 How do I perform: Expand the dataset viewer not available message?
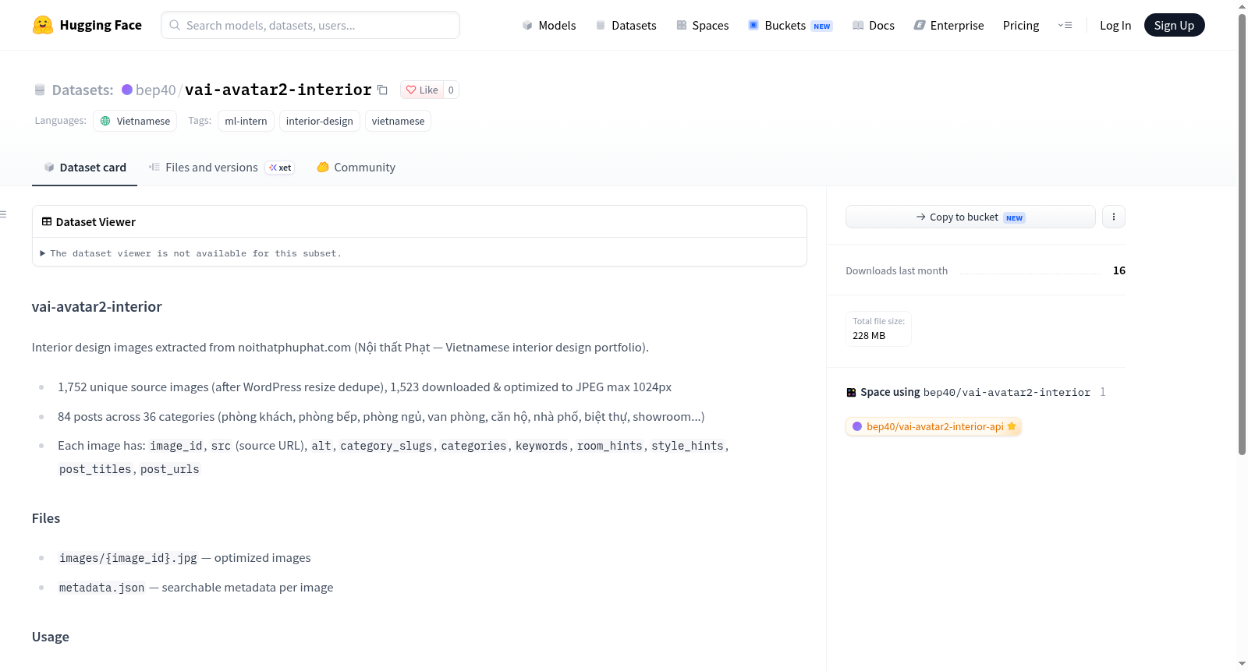click(191, 253)
